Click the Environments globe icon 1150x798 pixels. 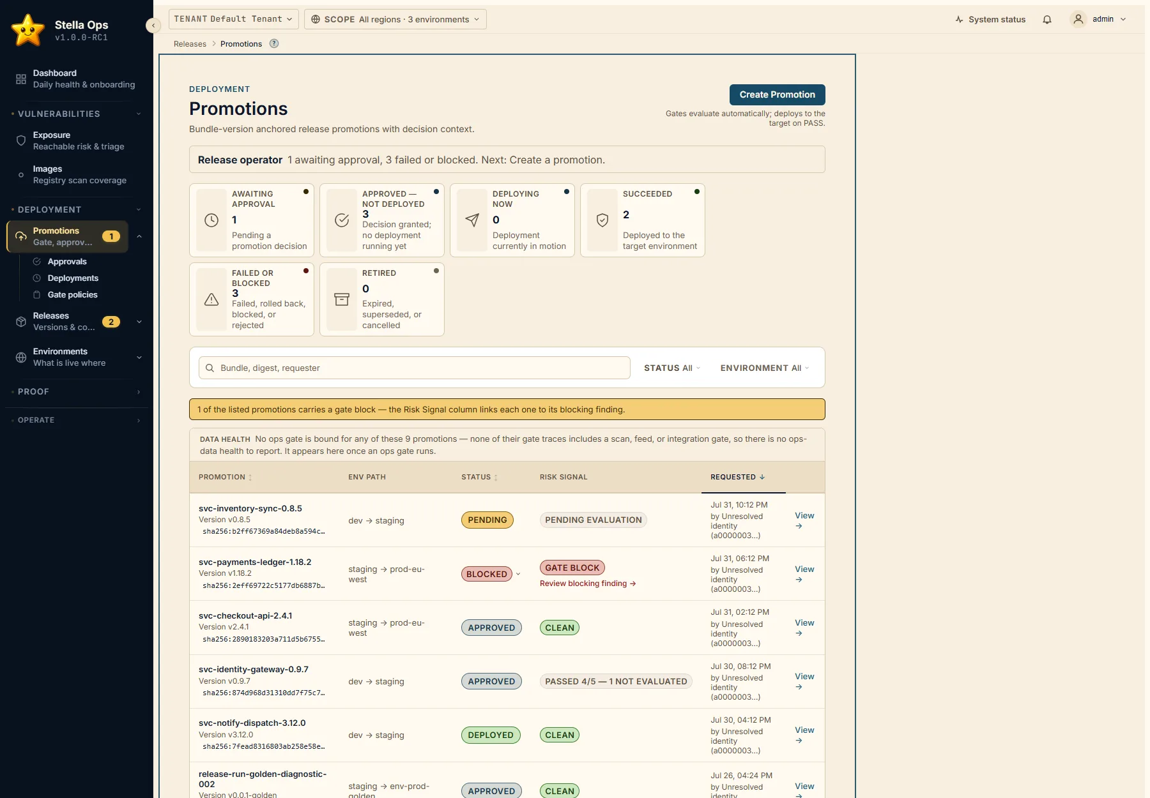pyautogui.click(x=21, y=358)
